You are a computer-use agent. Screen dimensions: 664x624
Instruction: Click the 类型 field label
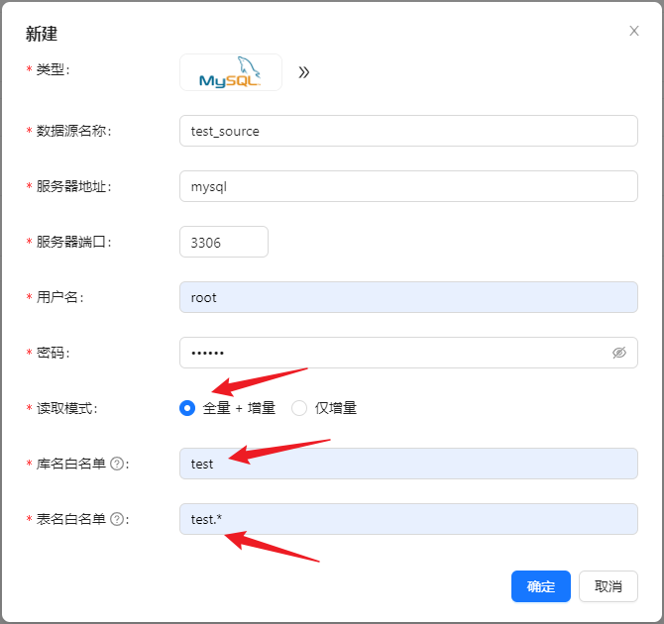[53, 69]
